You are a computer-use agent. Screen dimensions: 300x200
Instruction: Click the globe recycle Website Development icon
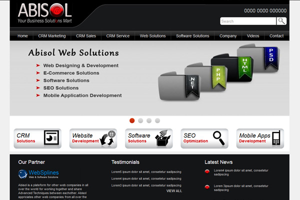point(107,138)
